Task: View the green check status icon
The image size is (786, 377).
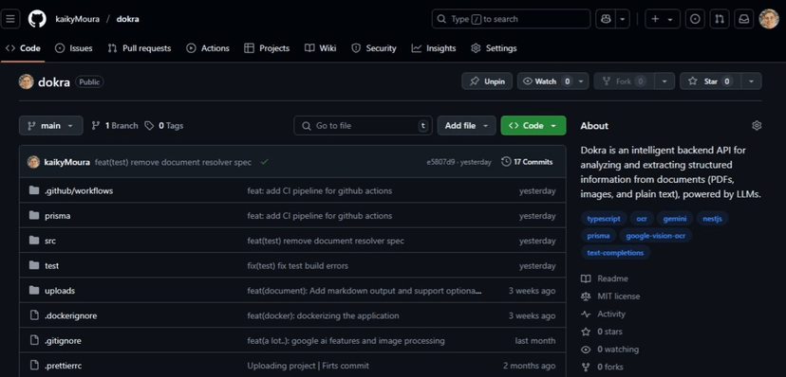Action: [x=264, y=161]
